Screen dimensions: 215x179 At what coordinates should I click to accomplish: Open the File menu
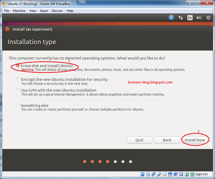[x=7, y=11]
